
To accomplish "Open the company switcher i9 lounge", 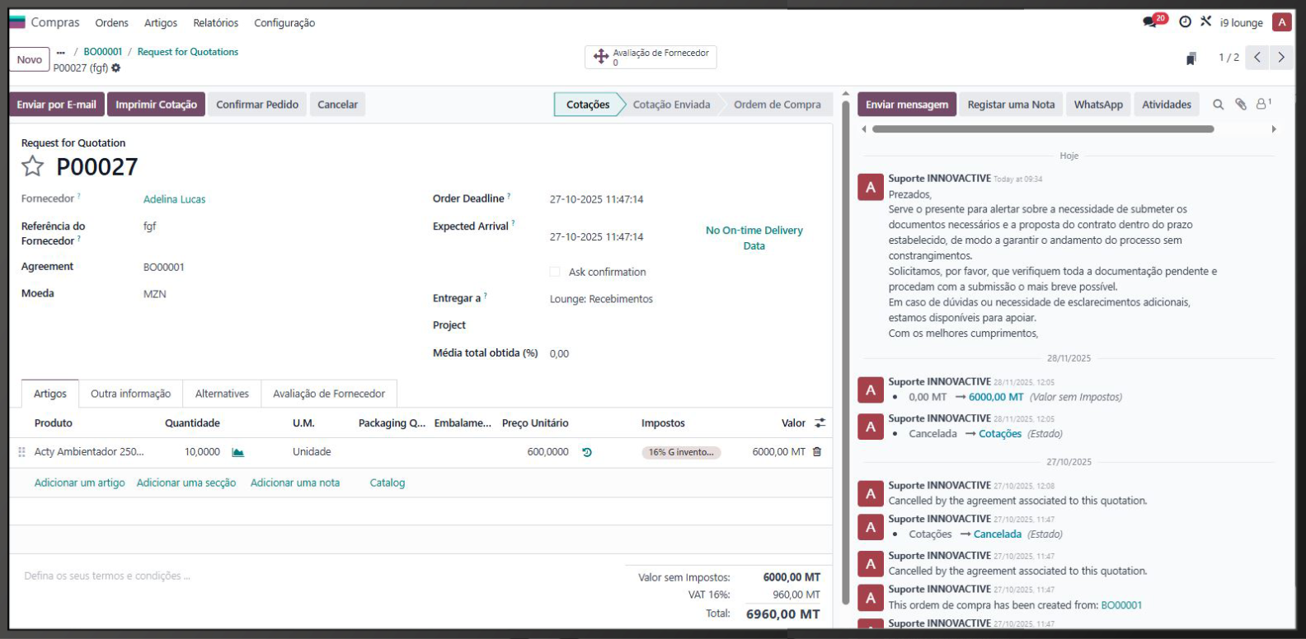I will 1241,23.
